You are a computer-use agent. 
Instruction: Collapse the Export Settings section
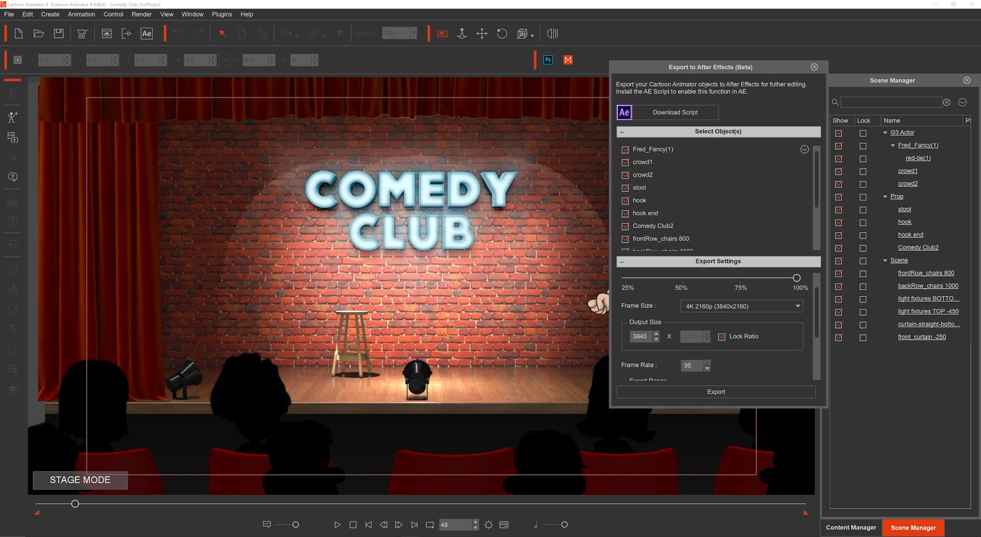coord(622,262)
